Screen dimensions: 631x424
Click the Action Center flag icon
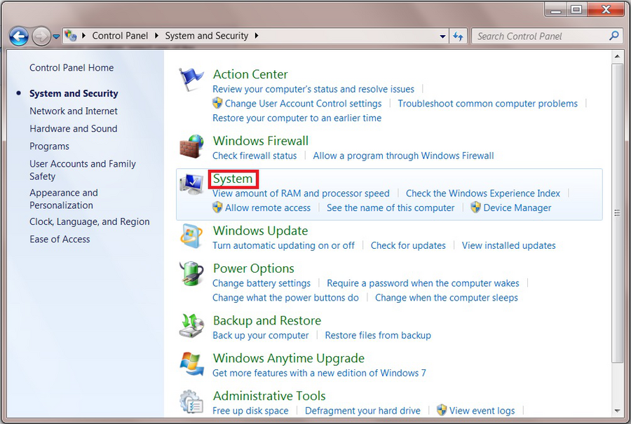pos(191,80)
